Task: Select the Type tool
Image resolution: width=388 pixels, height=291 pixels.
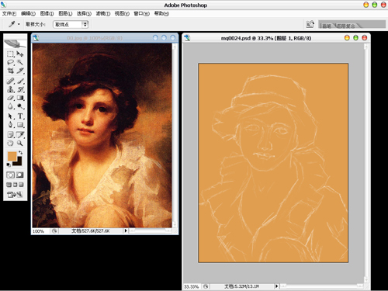Action: click(x=20, y=116)
